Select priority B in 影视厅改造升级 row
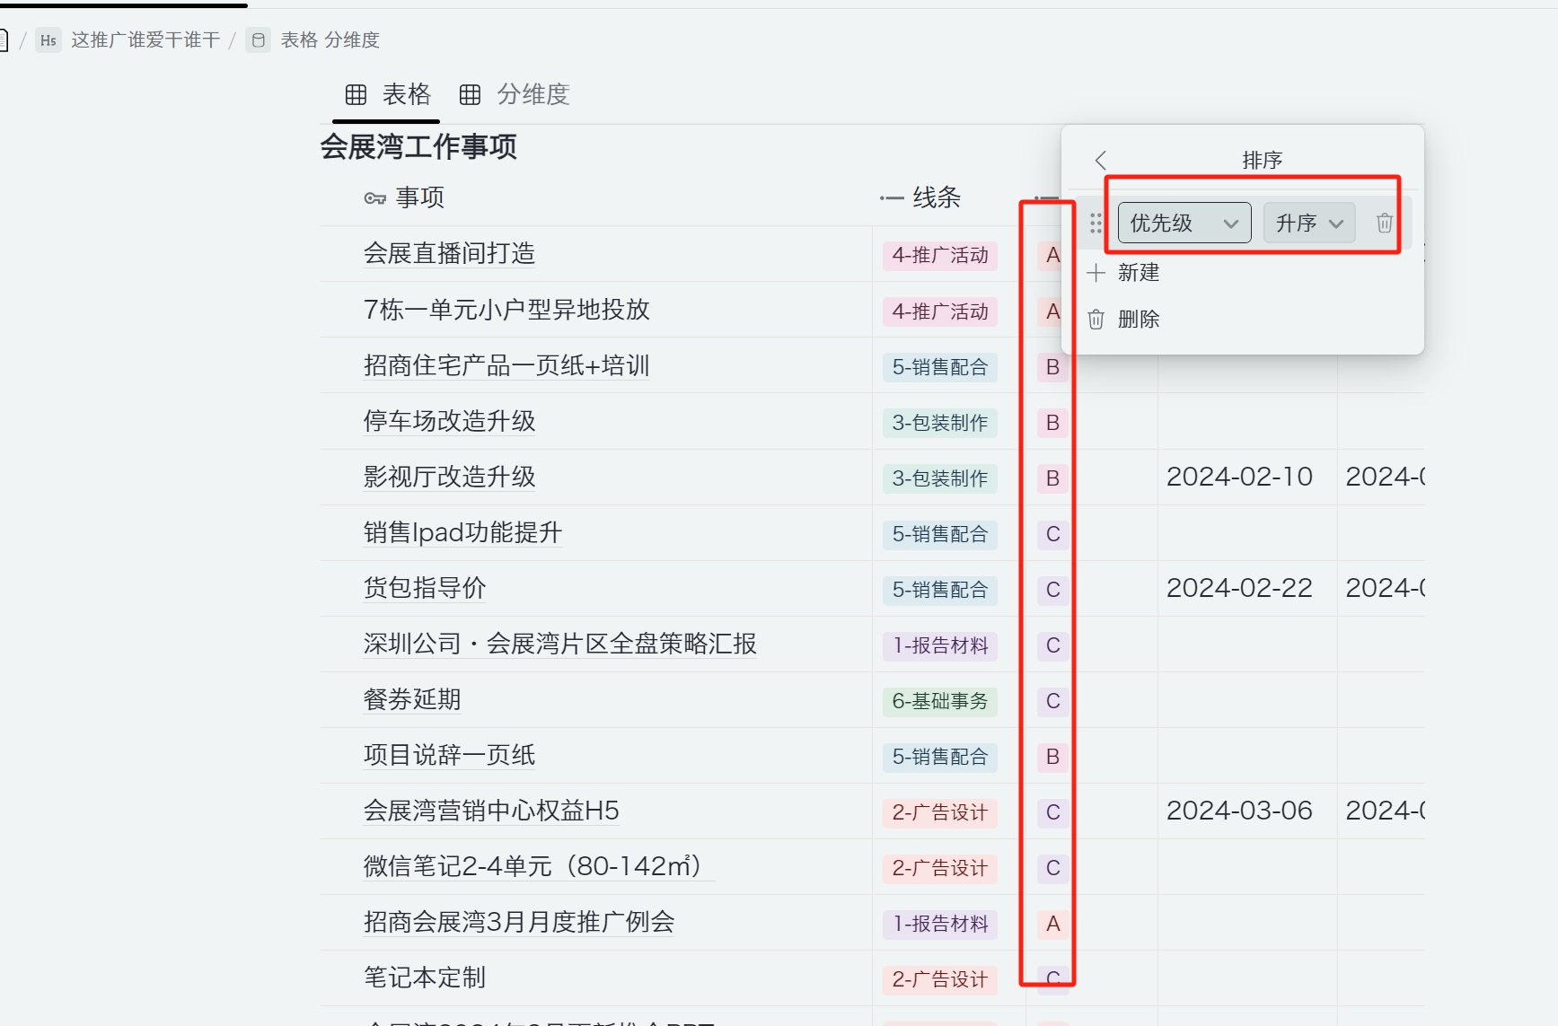 [1052, 478]
